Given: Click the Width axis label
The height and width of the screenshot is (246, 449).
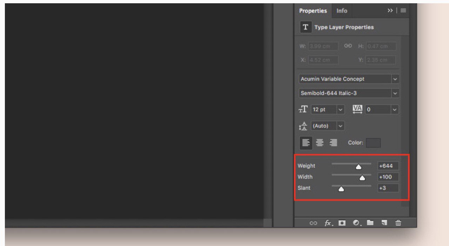Looking at the screenshot, I should pos(305,177).
